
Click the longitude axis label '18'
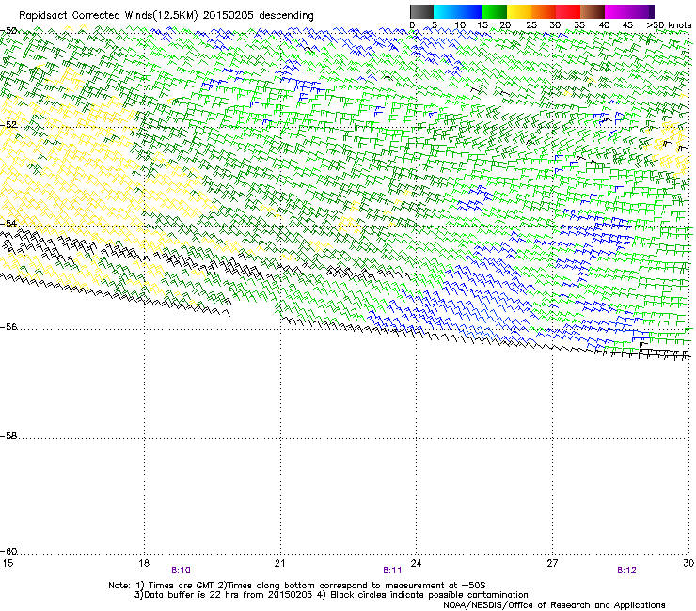[x=144, y=563]
